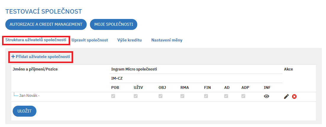
Task: Open Moje společnosti button
Action: point(114,24)
